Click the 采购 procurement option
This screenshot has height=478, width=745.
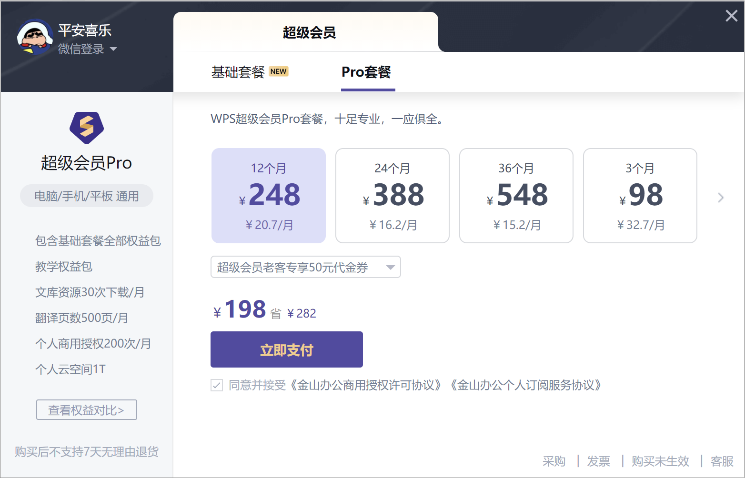point(554,461)
